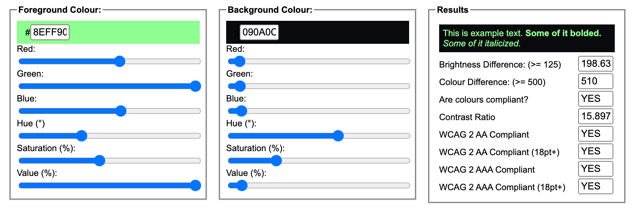This screenshot has width=636, height=211.
Task: Click the background Red slider handle
Action: [240, 61]
